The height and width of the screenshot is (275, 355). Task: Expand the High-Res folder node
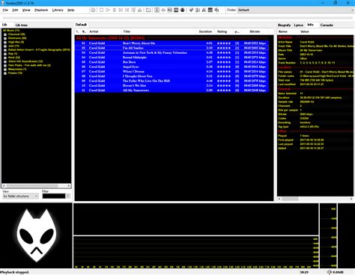(x=5, y=43)
